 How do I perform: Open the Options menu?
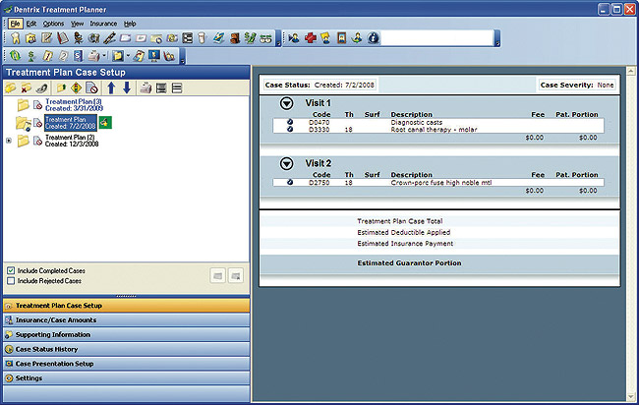[53, 23]
